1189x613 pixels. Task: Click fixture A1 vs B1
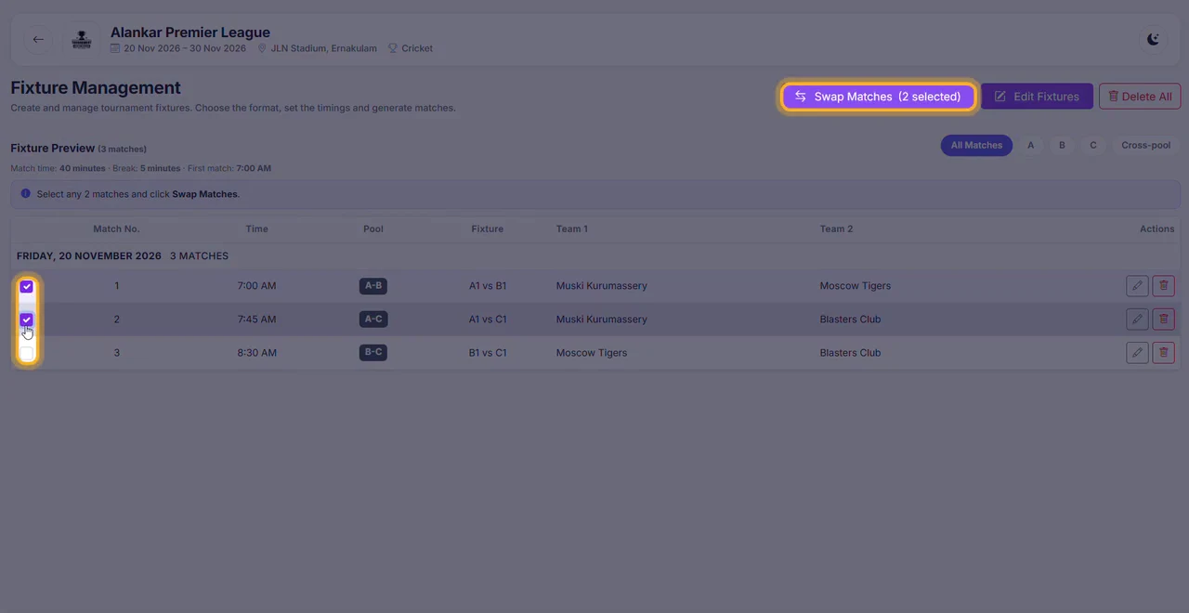[488, 286]
